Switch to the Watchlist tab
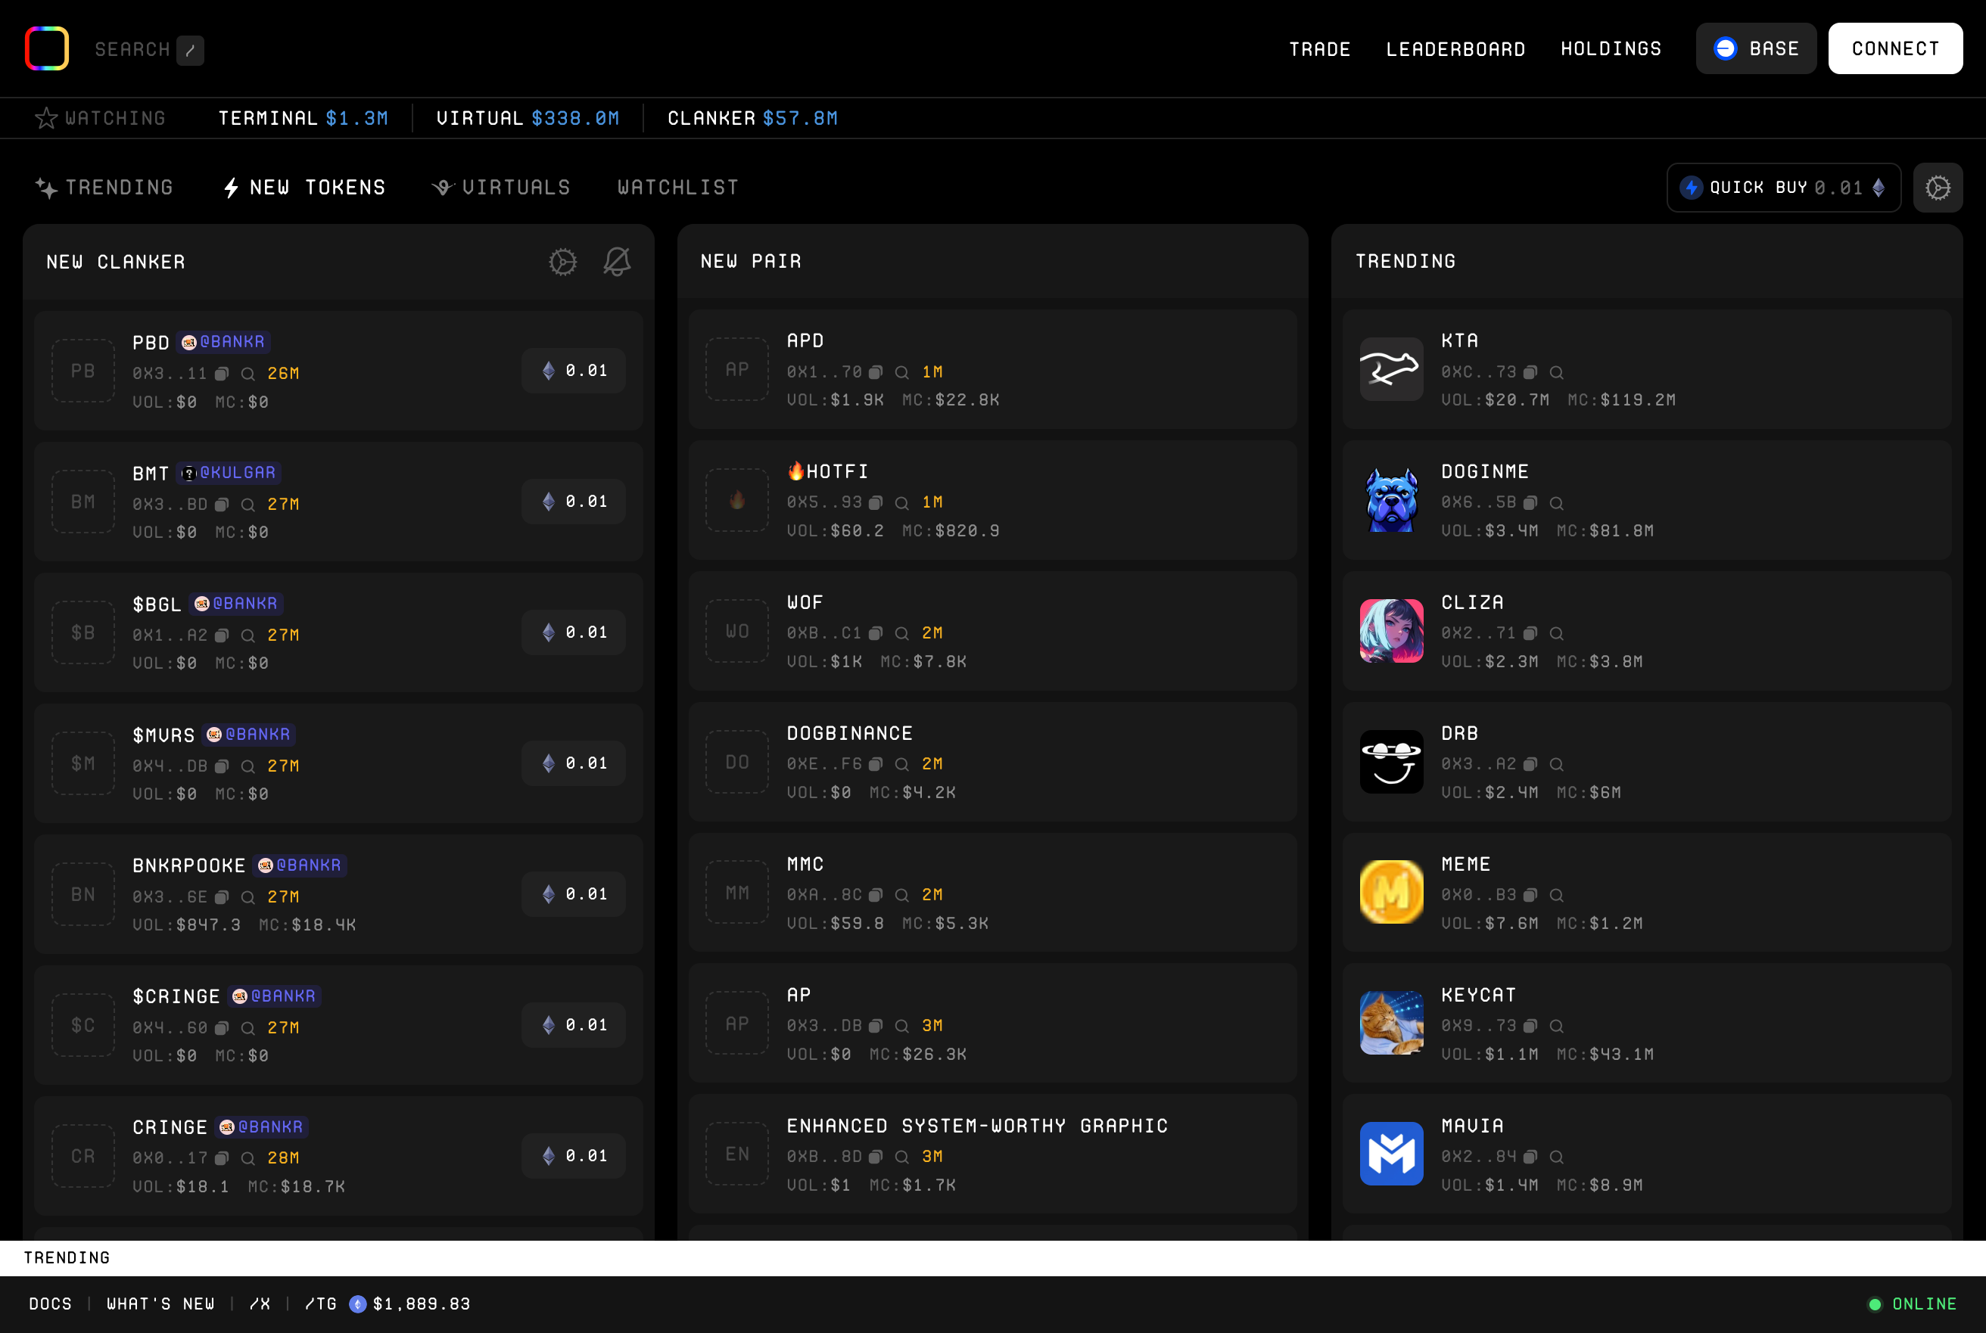1986x1333 pixels. pyautogui.click(x=678, y=188)
